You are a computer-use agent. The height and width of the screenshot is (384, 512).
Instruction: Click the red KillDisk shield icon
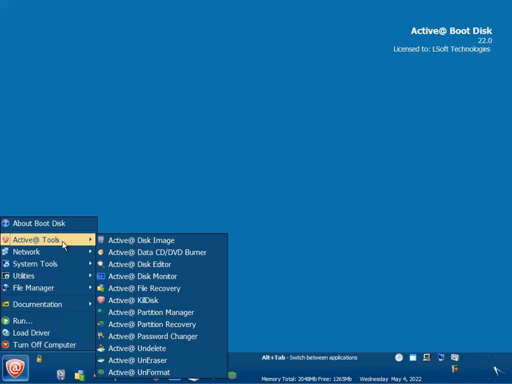tap(101, 300)
